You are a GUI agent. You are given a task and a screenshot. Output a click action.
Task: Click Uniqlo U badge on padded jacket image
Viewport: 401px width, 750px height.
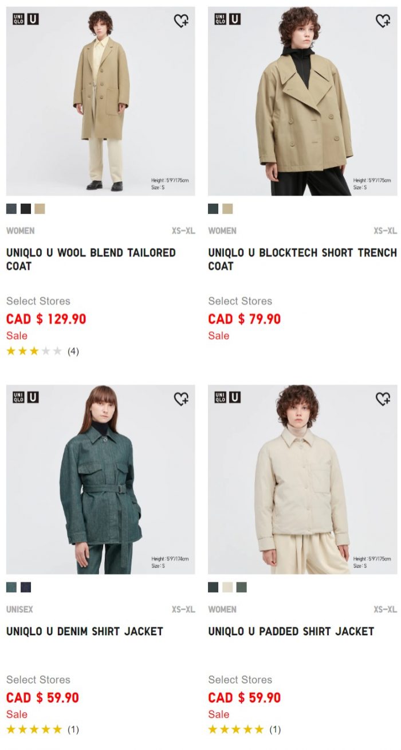(x=227, y=397)
